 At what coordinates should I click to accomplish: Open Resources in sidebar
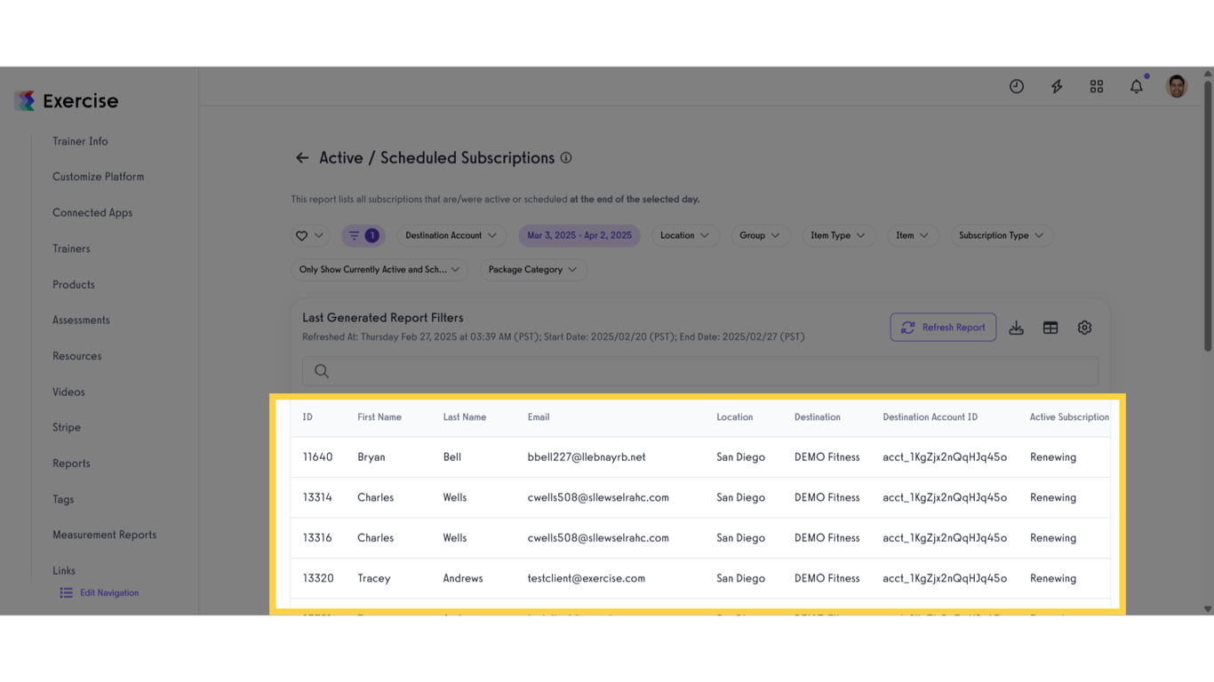(x=77, y=356)
